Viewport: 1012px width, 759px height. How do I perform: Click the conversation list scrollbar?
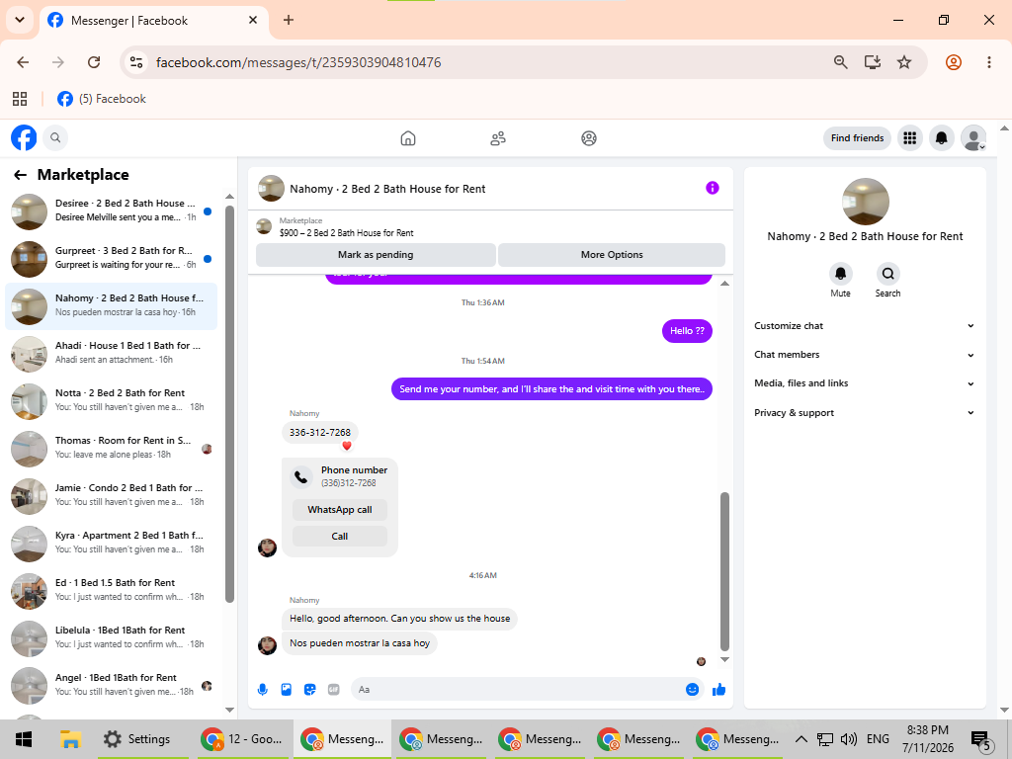229,404
